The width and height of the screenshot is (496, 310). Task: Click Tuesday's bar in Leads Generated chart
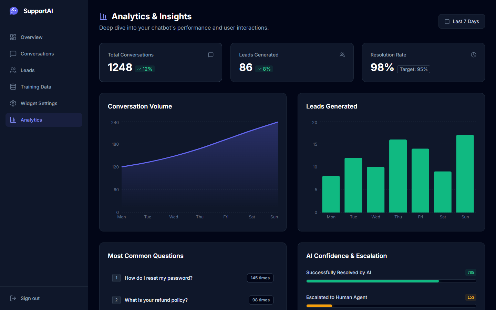tap(353, 185)
